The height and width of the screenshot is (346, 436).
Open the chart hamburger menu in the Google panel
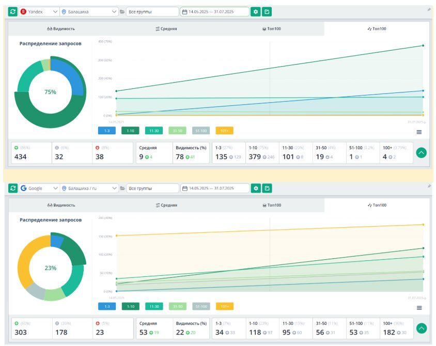pos(419,308)
